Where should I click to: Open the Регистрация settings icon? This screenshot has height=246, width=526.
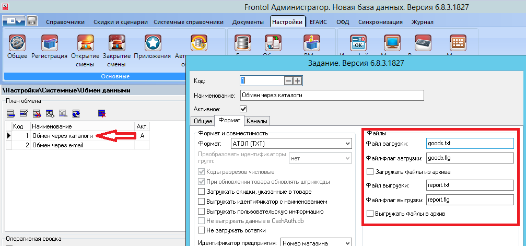[49, 43]
